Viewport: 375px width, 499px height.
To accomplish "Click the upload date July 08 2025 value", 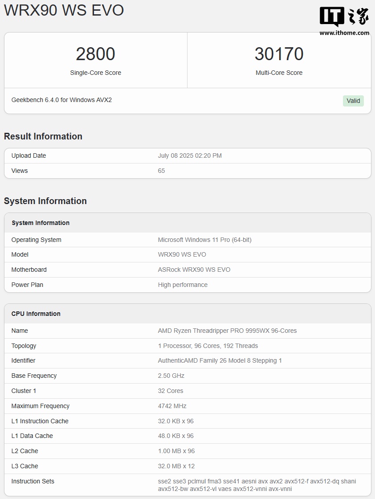I will (190, 155).
